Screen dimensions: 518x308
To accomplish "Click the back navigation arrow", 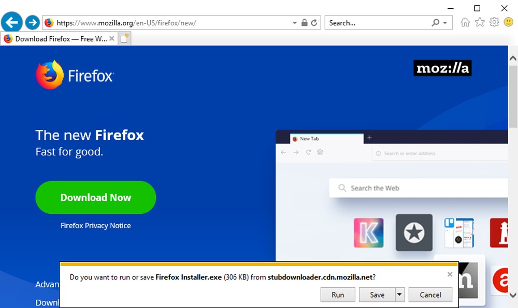I will (x=11, y=22).
